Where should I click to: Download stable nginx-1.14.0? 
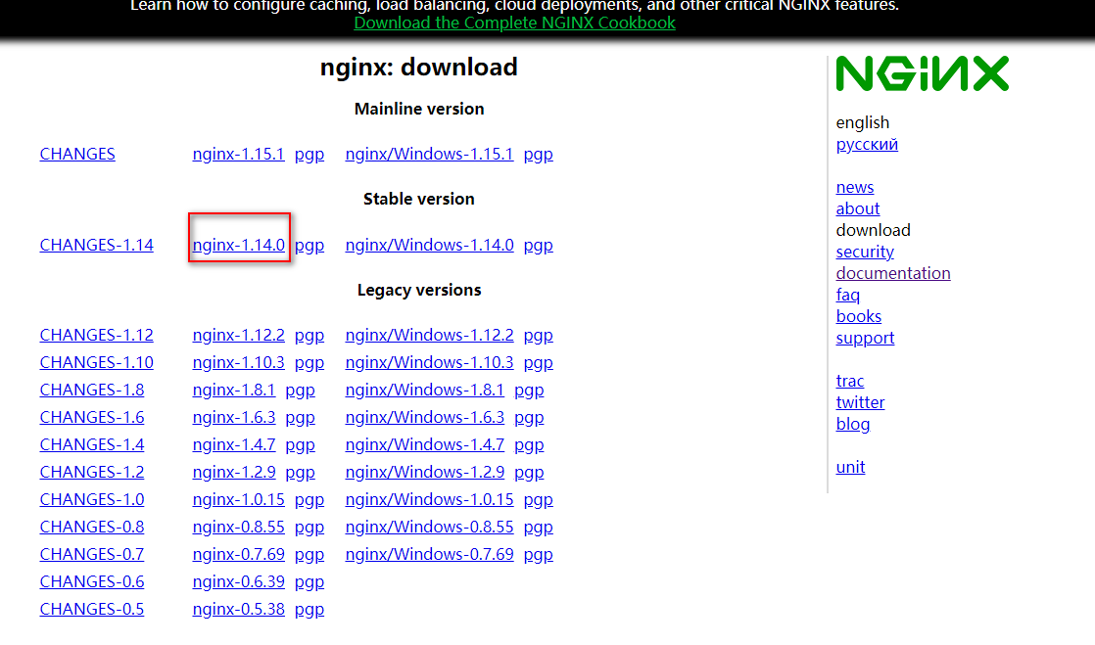(239, 245)
